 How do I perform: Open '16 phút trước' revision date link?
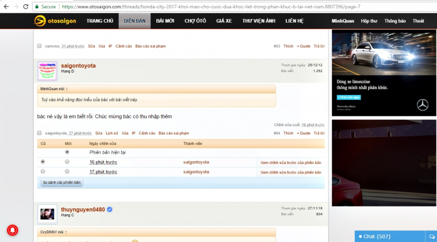click(103, 162)
